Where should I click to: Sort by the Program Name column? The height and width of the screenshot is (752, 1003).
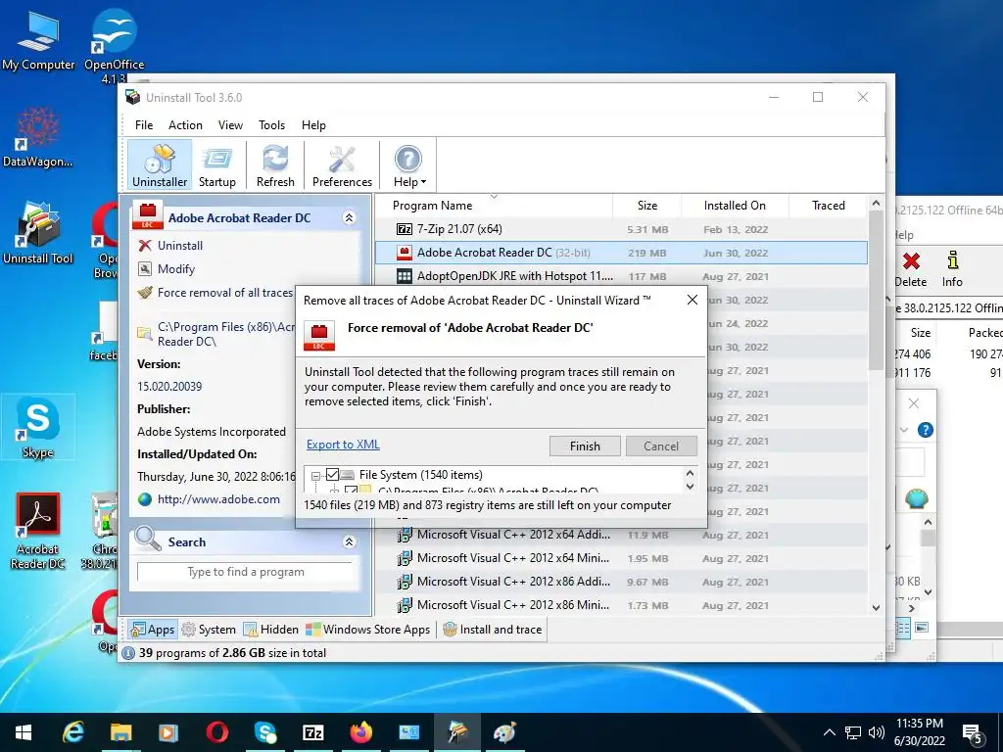click(x=494, y=206)
